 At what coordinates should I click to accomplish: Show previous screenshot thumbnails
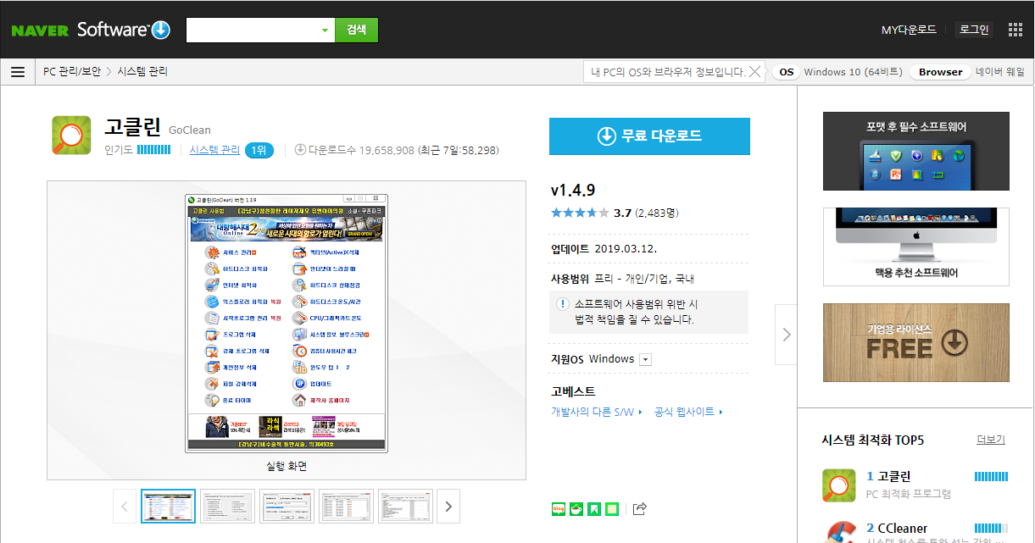pos(125,507)
